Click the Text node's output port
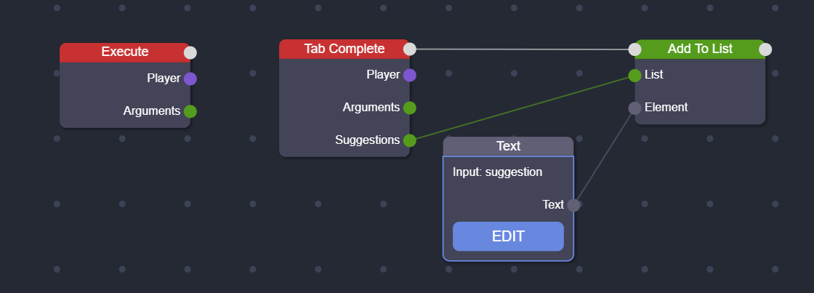Image resolution: width=814 pixels, height=293 pixels. point(573,205)
